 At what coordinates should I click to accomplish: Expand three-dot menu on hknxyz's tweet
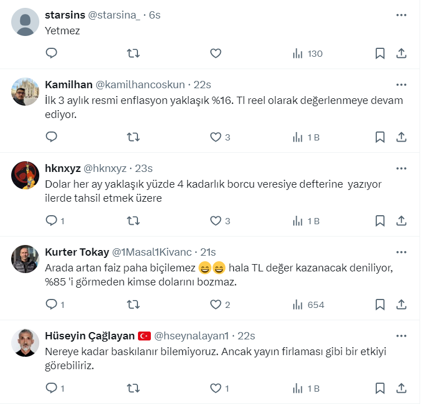point(402,168)
